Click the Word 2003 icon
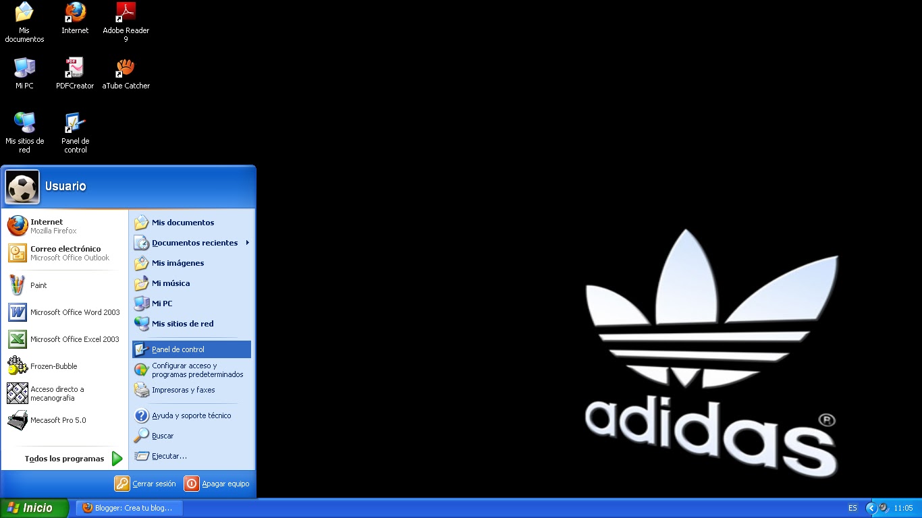The height and width of the screenshot is (518, 922). pos(18,312)
